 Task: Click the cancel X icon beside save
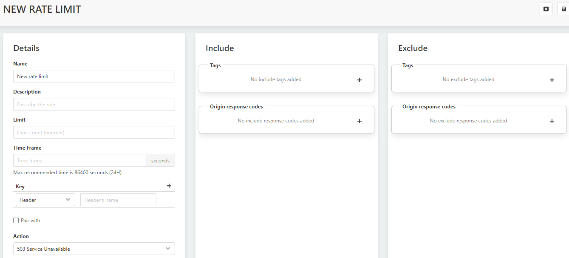click(x=546, y=9)
